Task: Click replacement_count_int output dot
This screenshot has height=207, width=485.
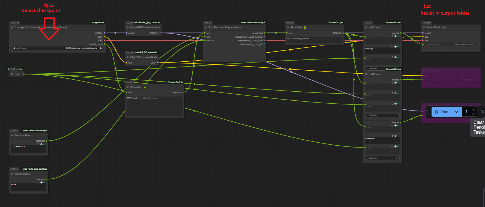Action: 265,44
